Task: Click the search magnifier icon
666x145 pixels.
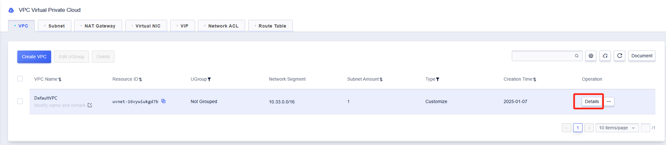Action: click(577, 56)
